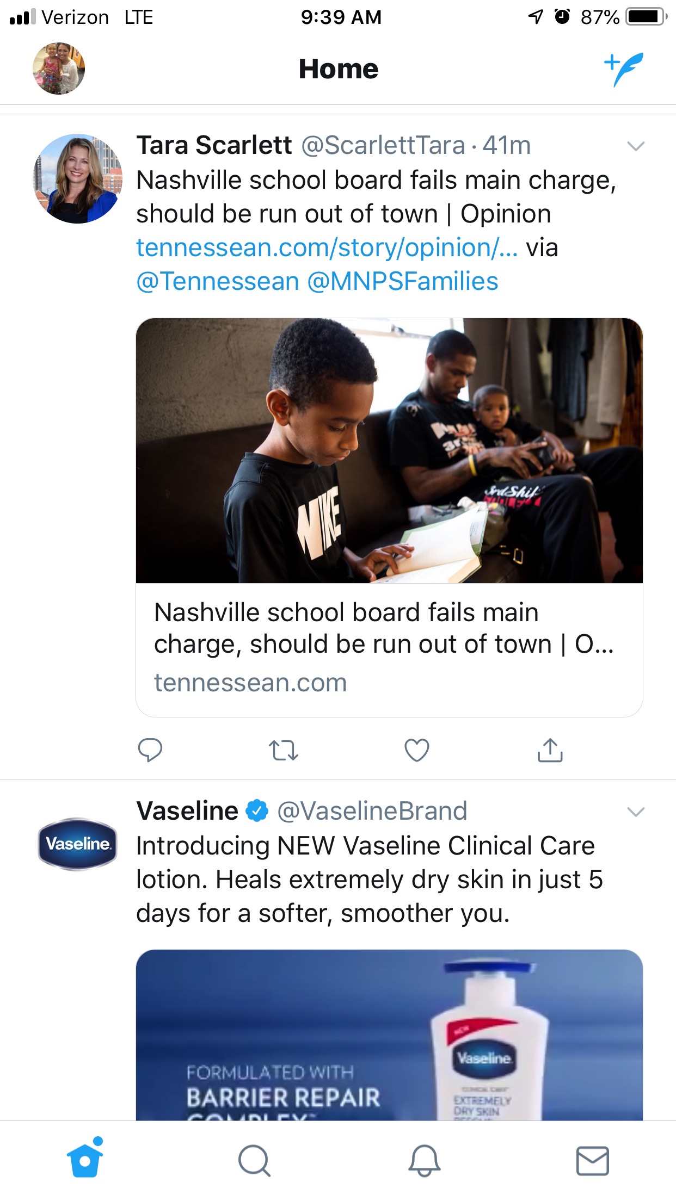This screenshot has width=676, height=1201.
Task: Tap the @MNPSFamilies mention
Action: pyautogui.click(x=403, y=282)
